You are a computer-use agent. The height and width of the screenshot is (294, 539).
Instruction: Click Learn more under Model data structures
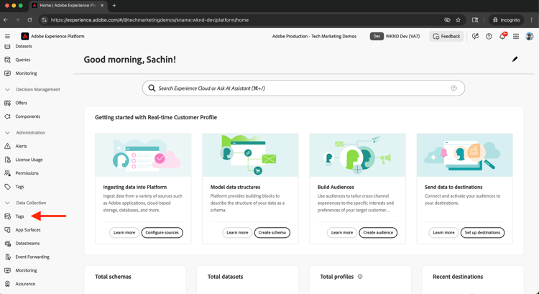click(237, 232)
